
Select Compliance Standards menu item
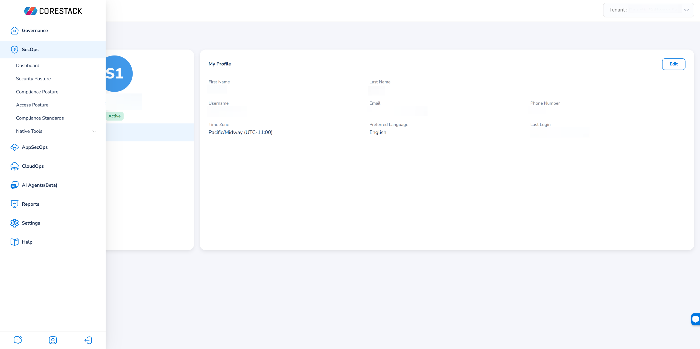click(x=40, y=118)
